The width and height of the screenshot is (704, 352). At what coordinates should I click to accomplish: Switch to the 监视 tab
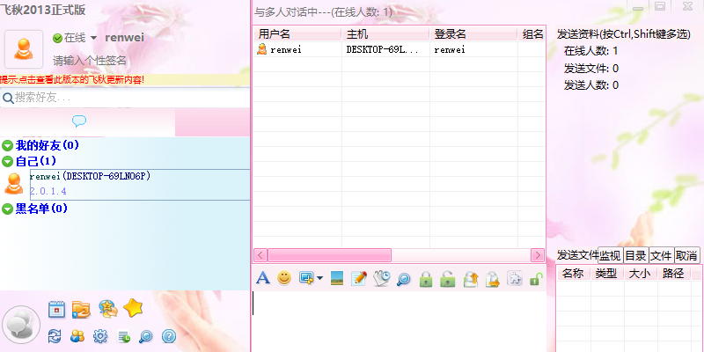pyautogui.click(x=611, y=255)
